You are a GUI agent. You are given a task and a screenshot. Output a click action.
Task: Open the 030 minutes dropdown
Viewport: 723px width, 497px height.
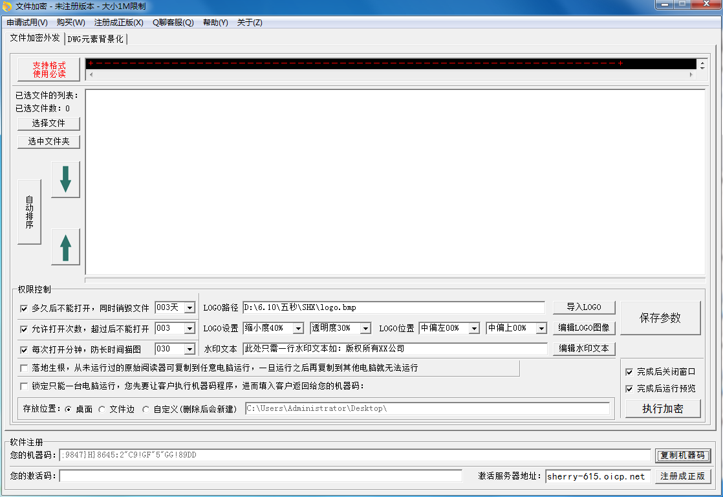pos(189,349)
